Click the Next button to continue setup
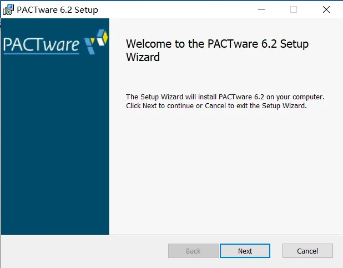 point(245,251)
